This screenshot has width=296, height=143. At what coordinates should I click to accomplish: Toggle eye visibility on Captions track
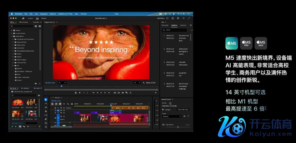(x=64, y=108)
